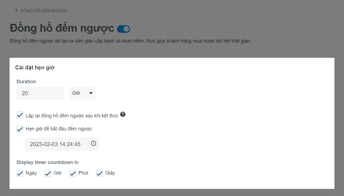This screenshot has width=344, height=196.
Task: Go back via ĐỒNG HỒ ĐẾM NGƯỢC breadcrumb text
Action: [x=44, y=11]
